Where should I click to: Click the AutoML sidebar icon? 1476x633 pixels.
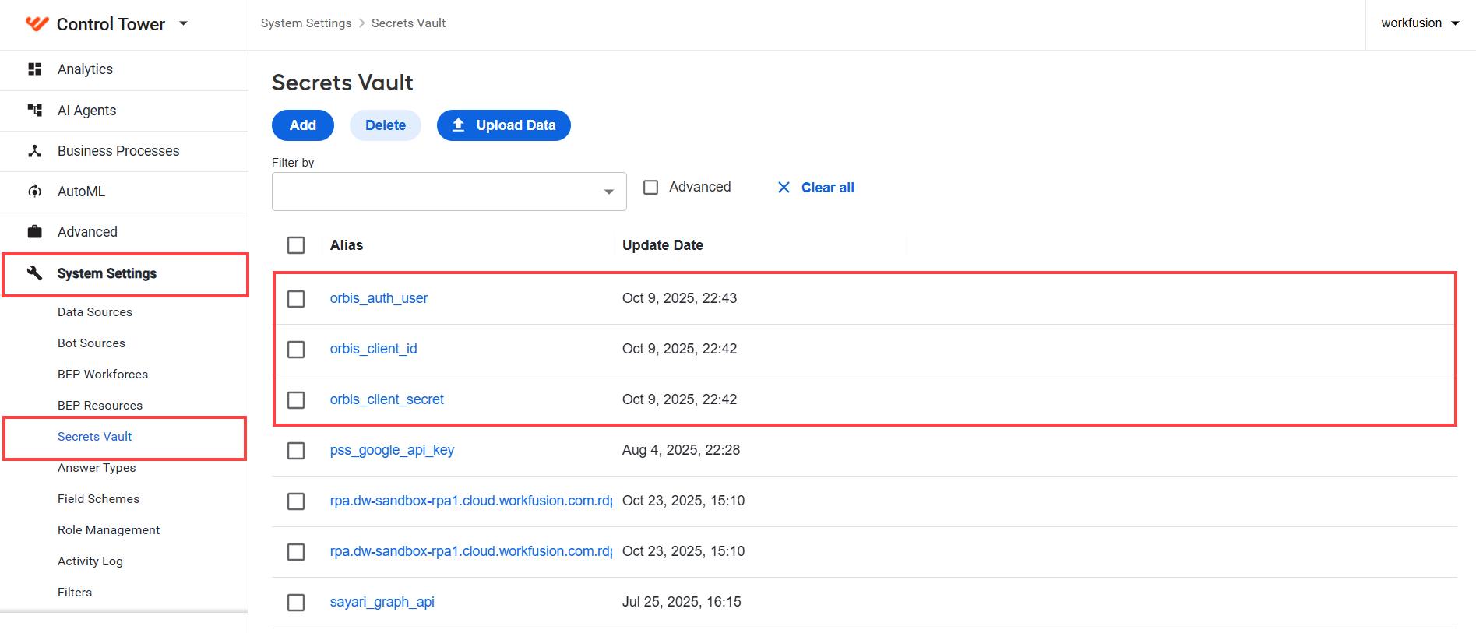tap(34, 192)
